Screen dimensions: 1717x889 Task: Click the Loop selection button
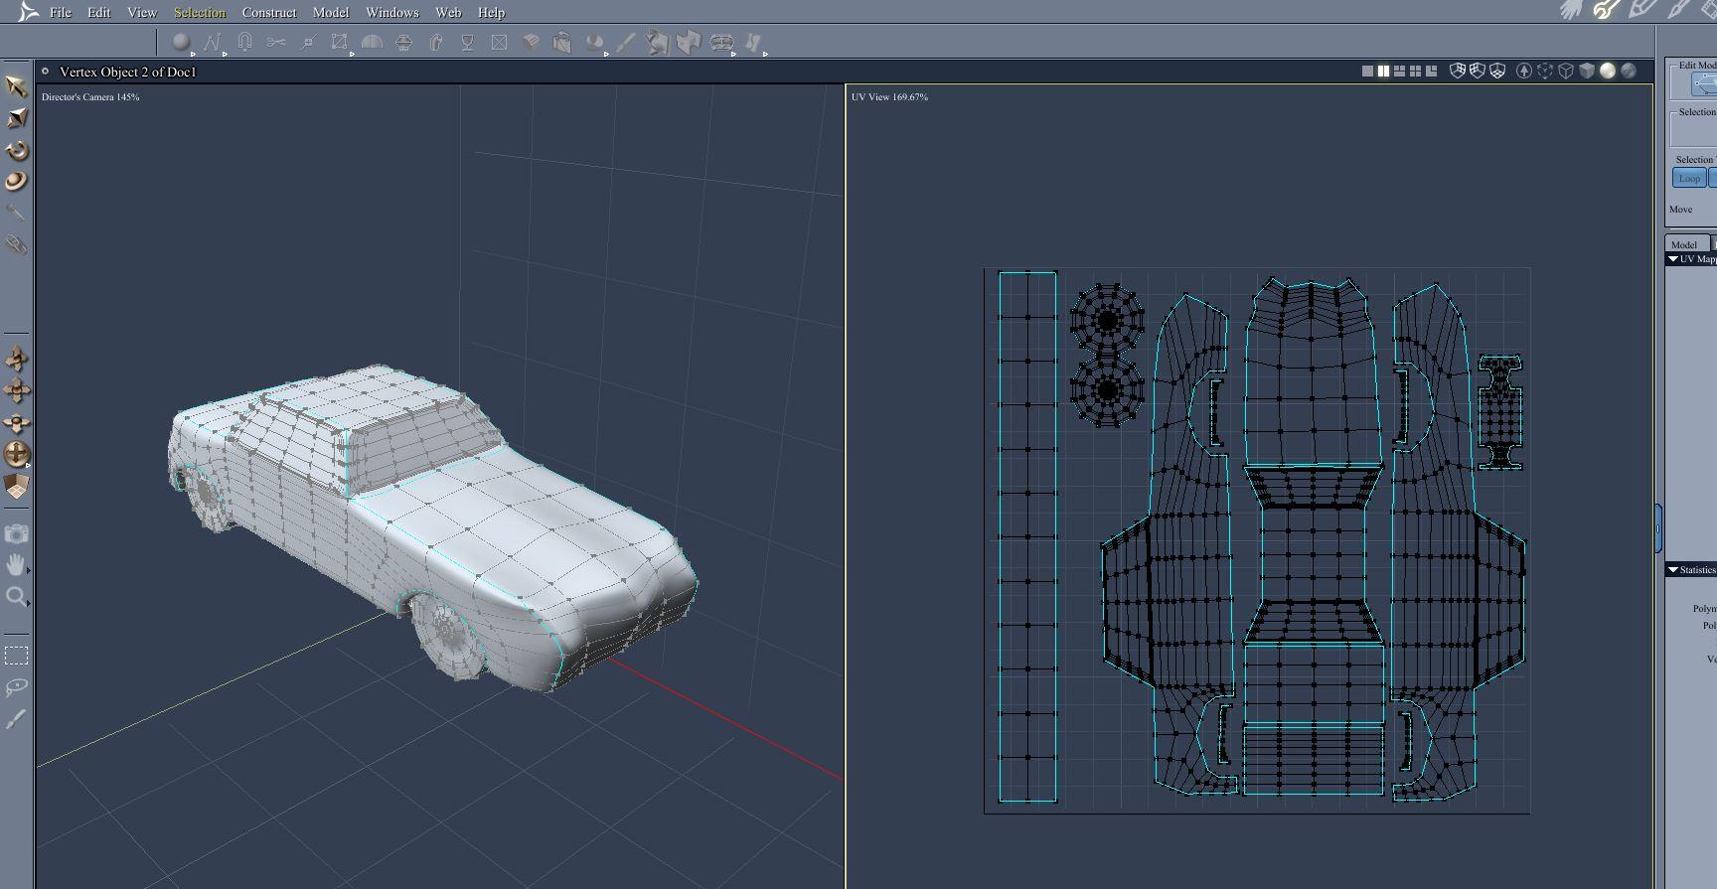1689,179
